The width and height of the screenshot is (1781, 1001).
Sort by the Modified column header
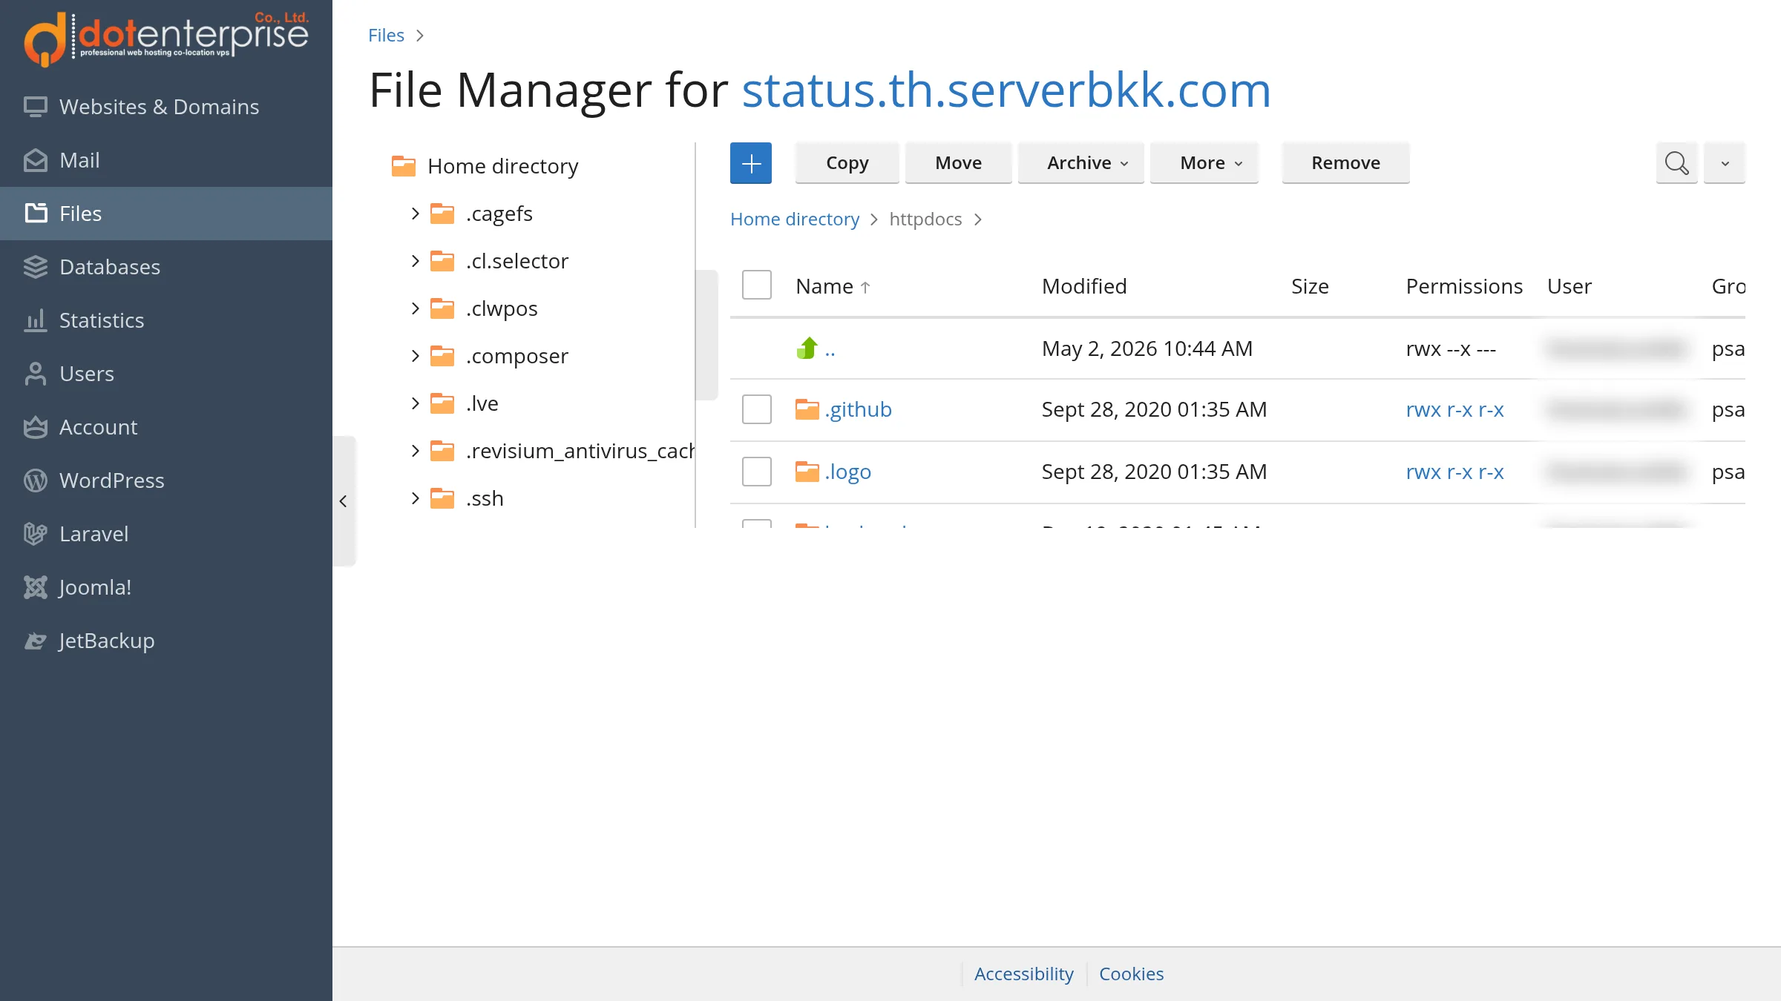1084,286
